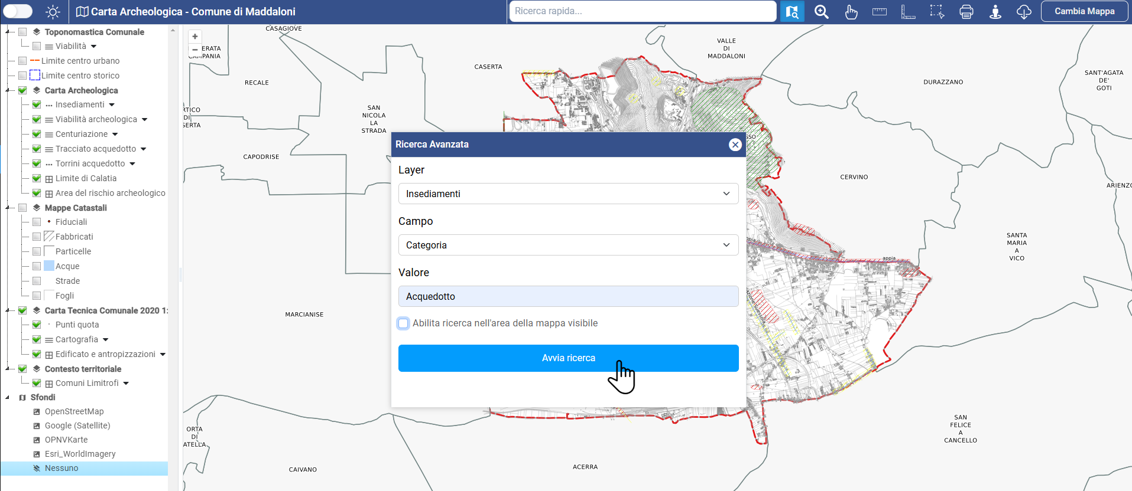Click the advanced map search icon
The width and height of the screenshot is (1132, 491).
pyautogui.click(x=792, y=12)
